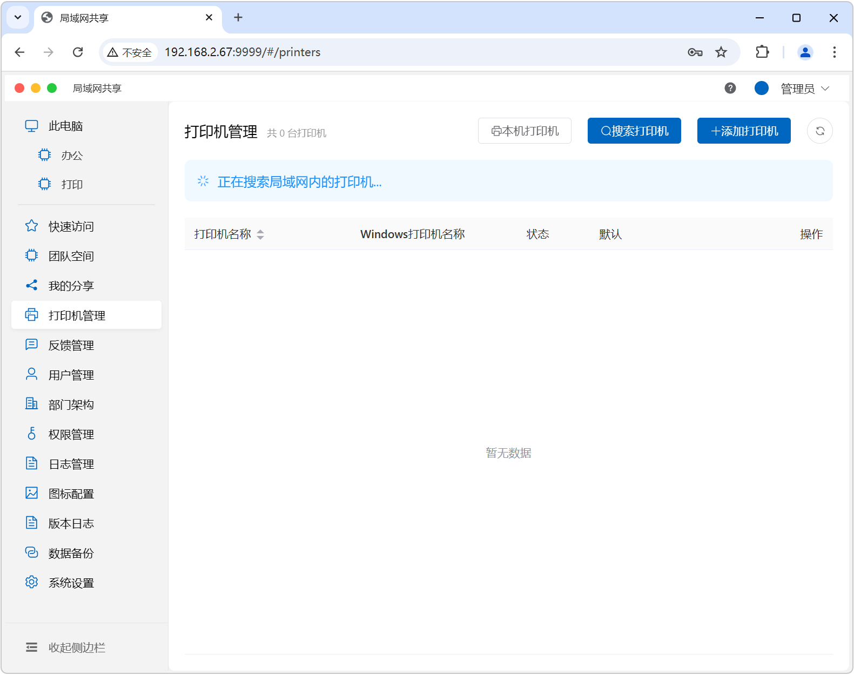Open the Chrome profile avatar
The width and height of the screenshot is (854, 675).
805,52
